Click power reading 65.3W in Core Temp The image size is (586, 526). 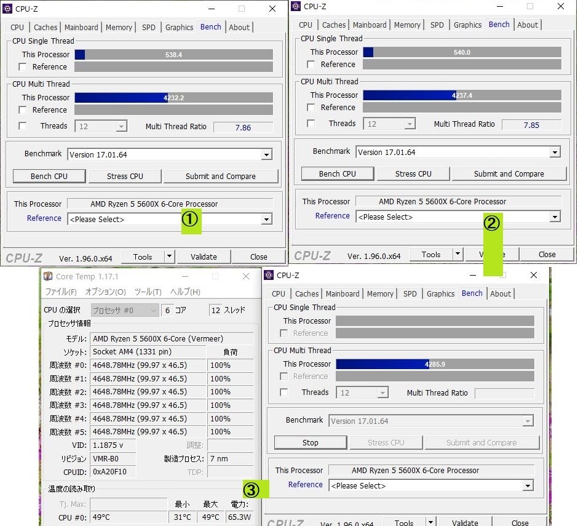pos(239,517)
